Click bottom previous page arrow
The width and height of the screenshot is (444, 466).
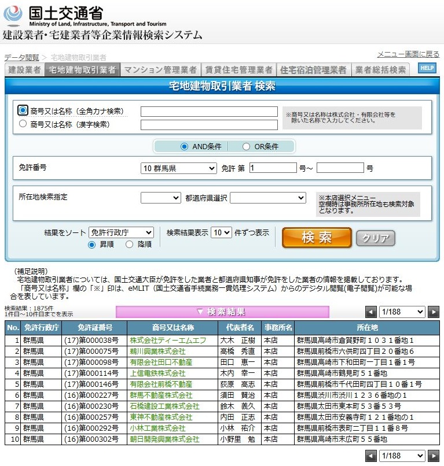pyautogui.click(x=371, y=456)
